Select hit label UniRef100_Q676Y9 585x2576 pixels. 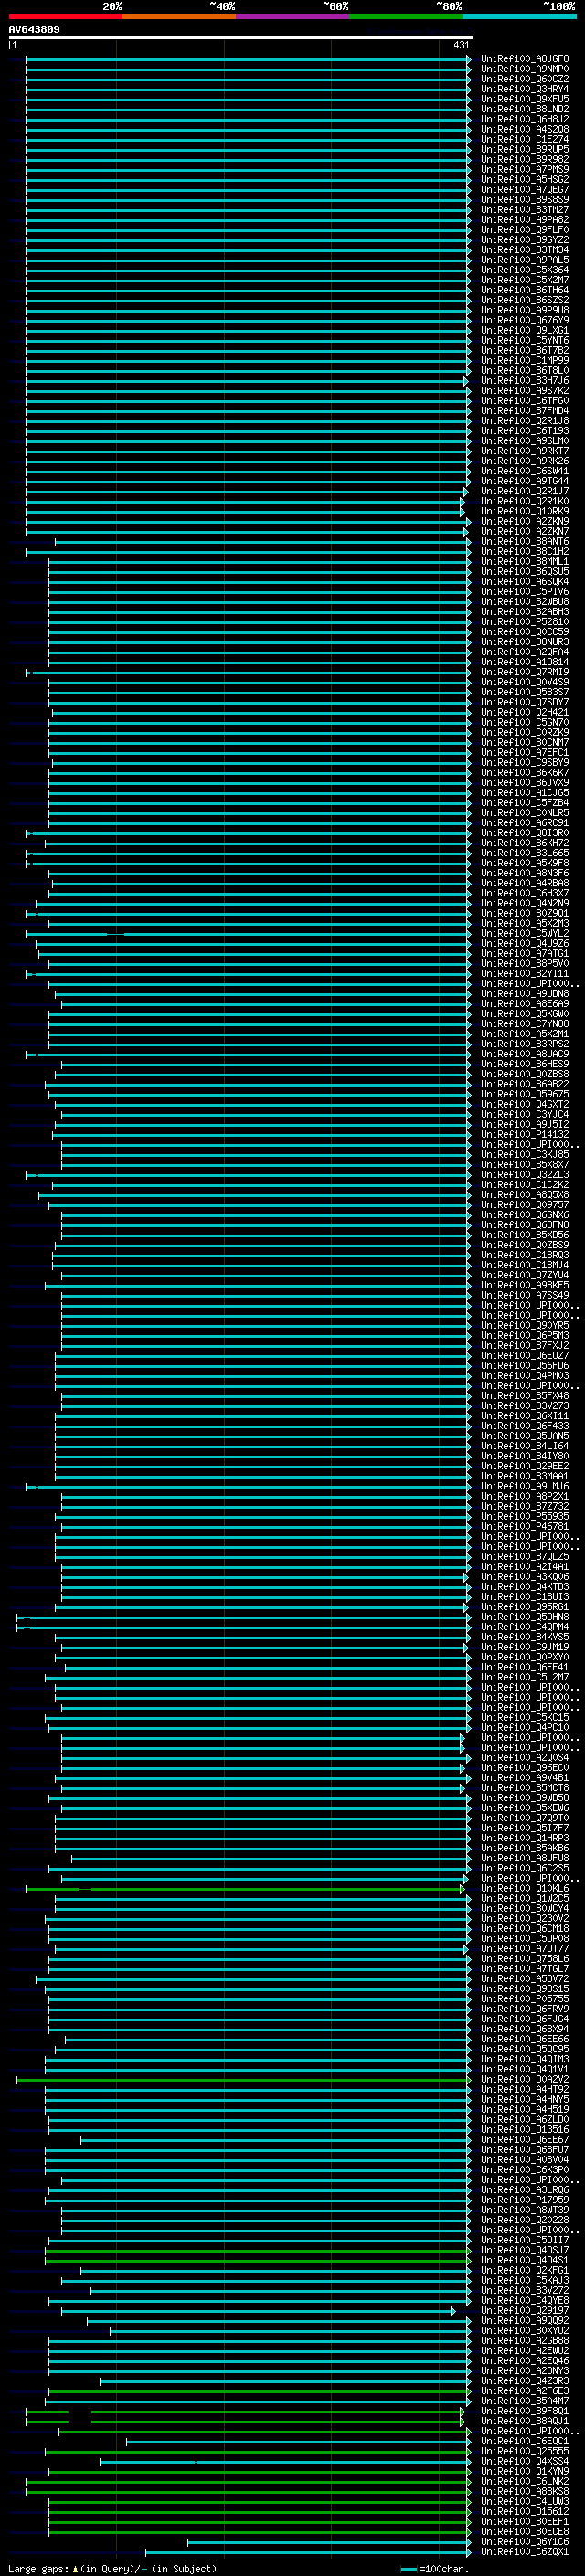[x=525, y=320]
